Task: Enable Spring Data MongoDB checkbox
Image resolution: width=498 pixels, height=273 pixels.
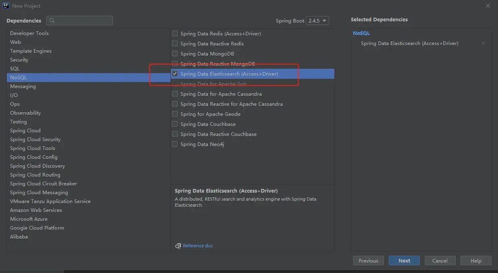Action: pos(175,54)
